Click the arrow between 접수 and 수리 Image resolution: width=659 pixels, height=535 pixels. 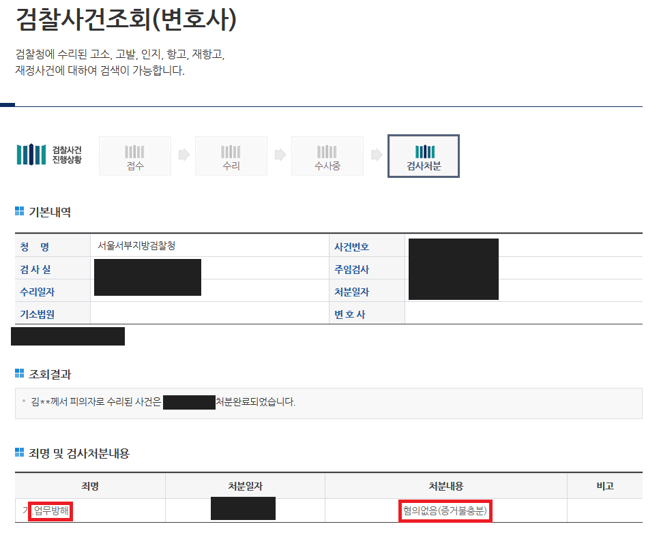(x=183, y=155)
